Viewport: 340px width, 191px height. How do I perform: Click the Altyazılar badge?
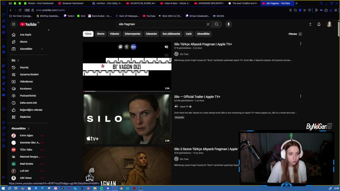(179, 117)
